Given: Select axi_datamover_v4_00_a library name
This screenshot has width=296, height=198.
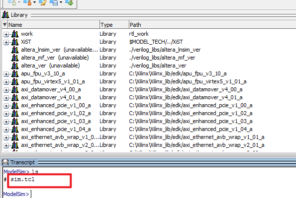Looking at the screenshot, I should tap(51, 89).
